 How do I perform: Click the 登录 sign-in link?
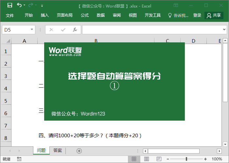197,15
